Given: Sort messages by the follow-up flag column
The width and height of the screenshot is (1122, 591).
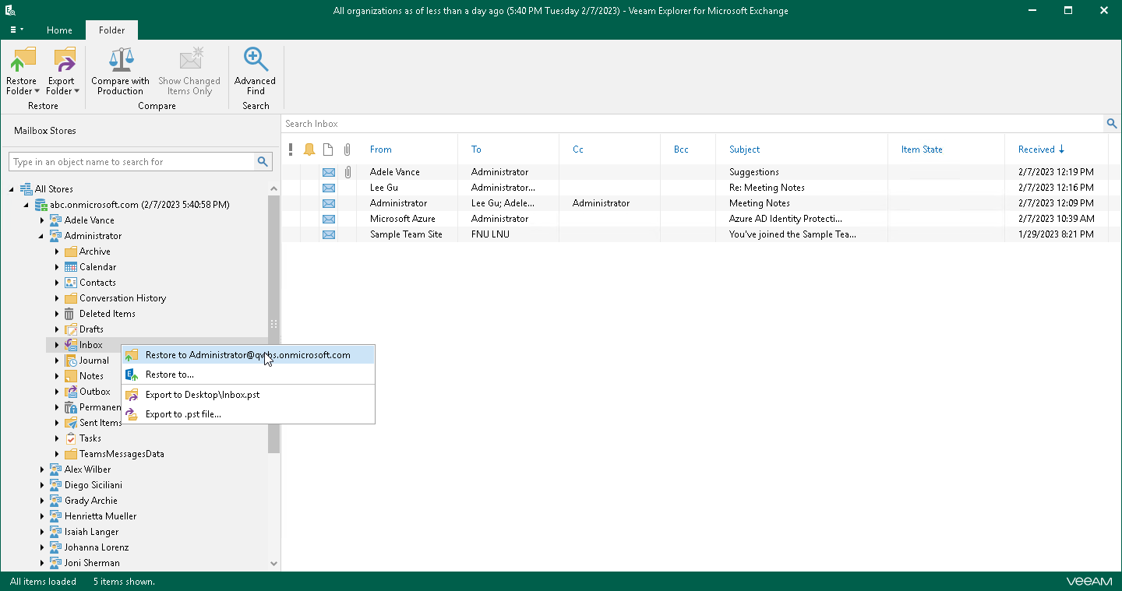Looking at the screenshot, I should point(309,149).
